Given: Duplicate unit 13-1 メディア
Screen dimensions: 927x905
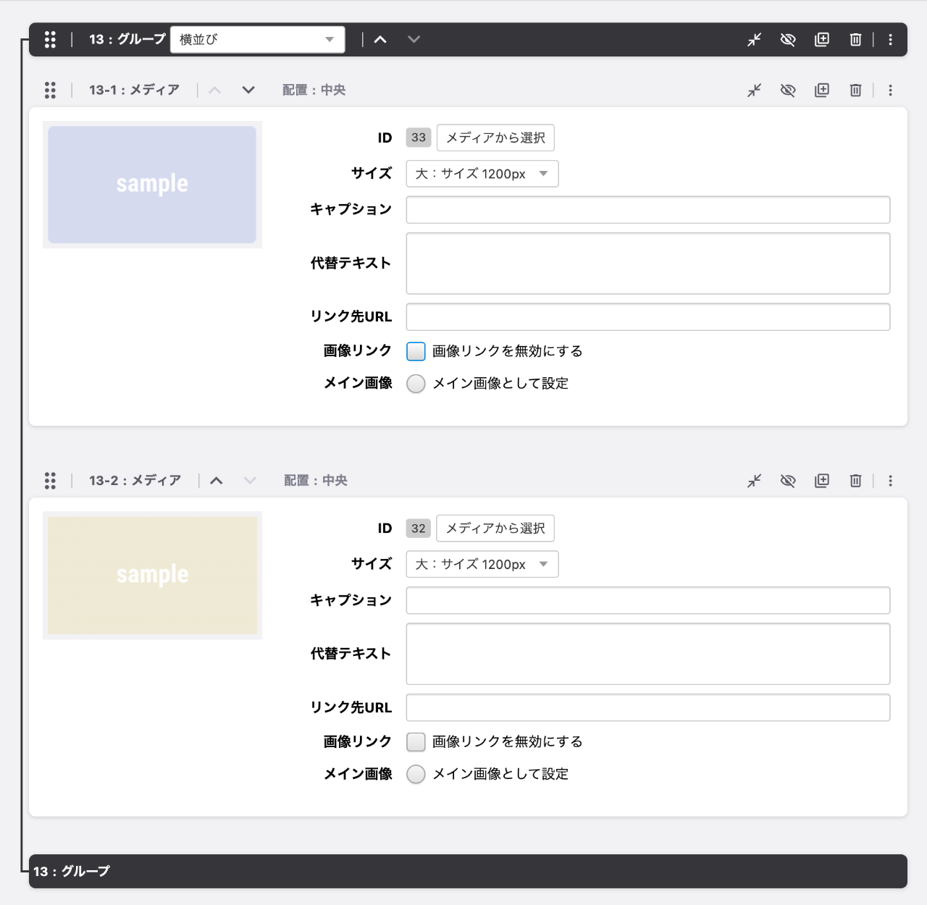Looking at the screenshot, I should (822, 90).
